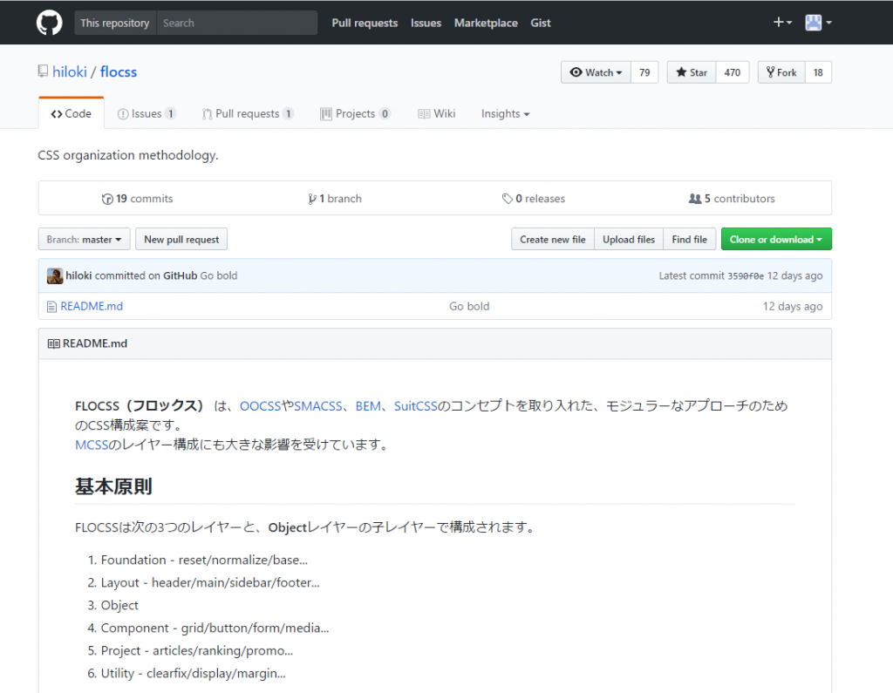
Task: Click the README.md file icon in the file list
Action: 52,306
